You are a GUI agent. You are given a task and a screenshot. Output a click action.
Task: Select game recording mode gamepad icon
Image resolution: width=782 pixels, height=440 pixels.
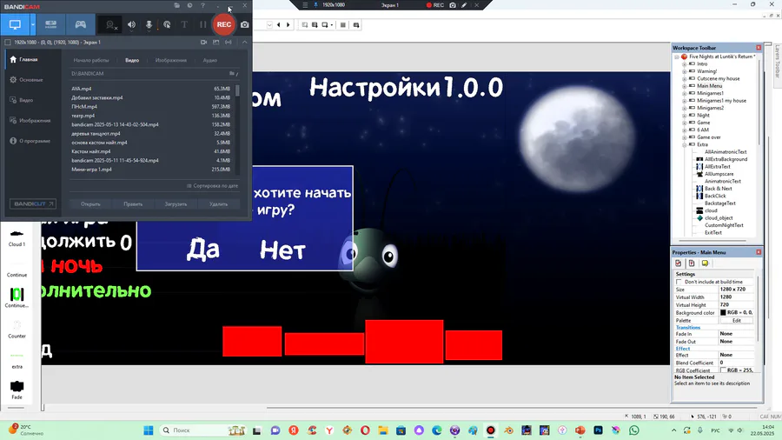(x=80, y=24)
